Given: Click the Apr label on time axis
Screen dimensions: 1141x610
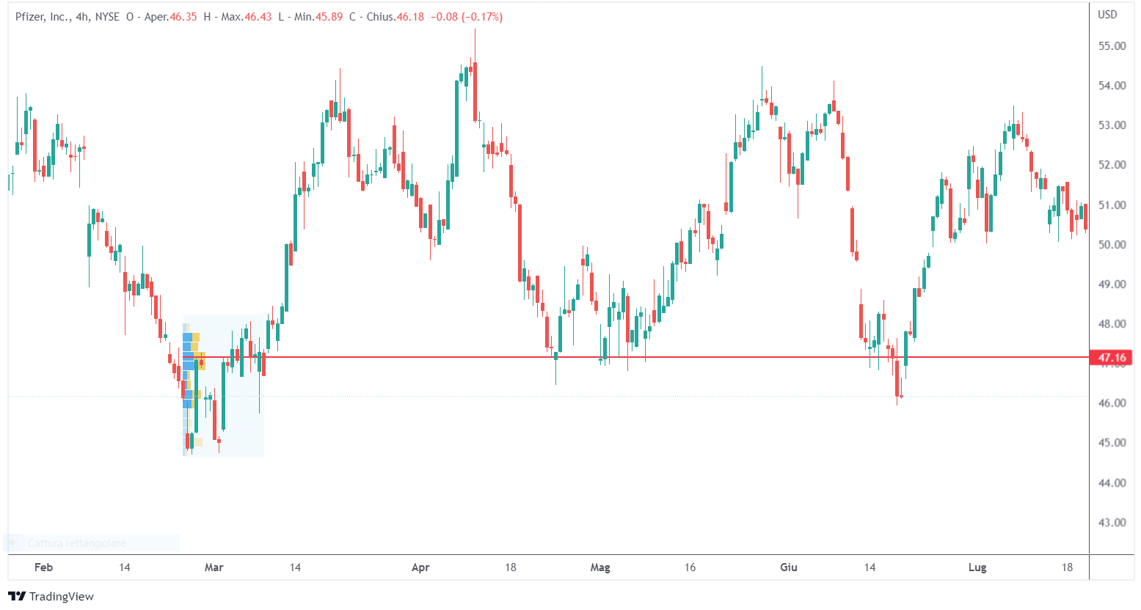Looking at the screenshot, I should [420, 567].
